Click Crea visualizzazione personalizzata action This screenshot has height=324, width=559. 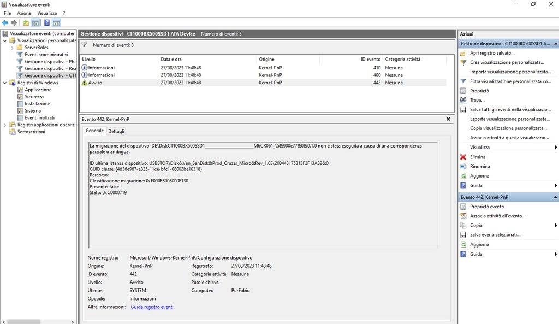(x=507, y=63)
